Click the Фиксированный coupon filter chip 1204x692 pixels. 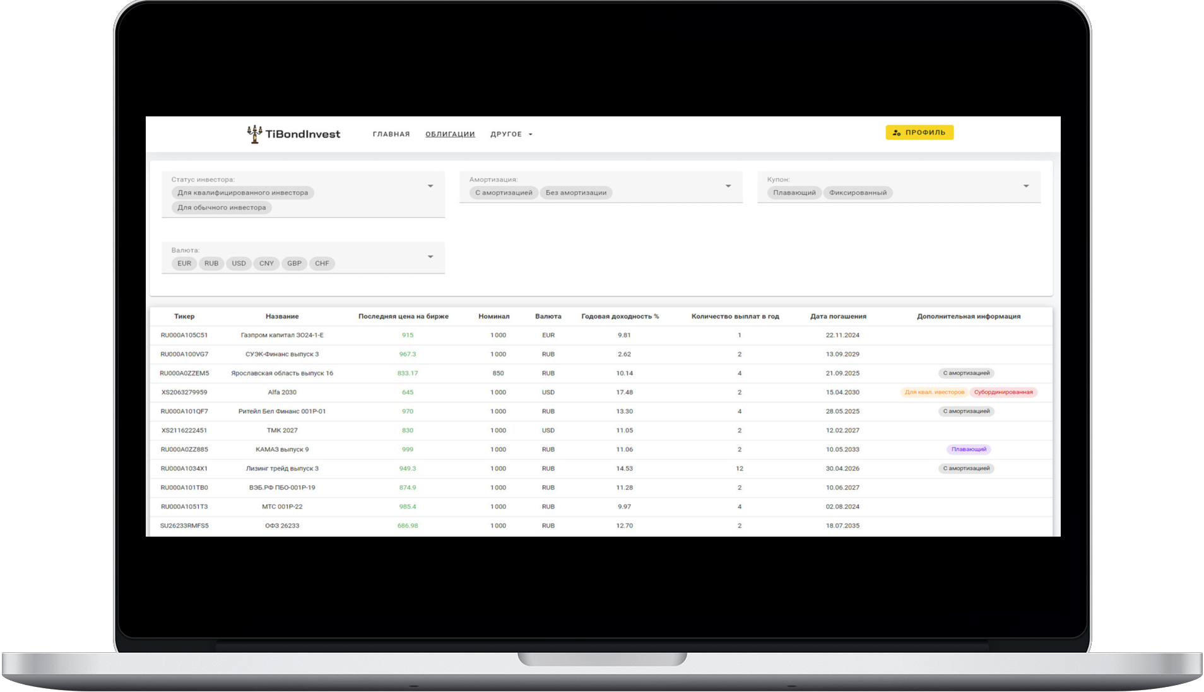click(x=858, y=193)
